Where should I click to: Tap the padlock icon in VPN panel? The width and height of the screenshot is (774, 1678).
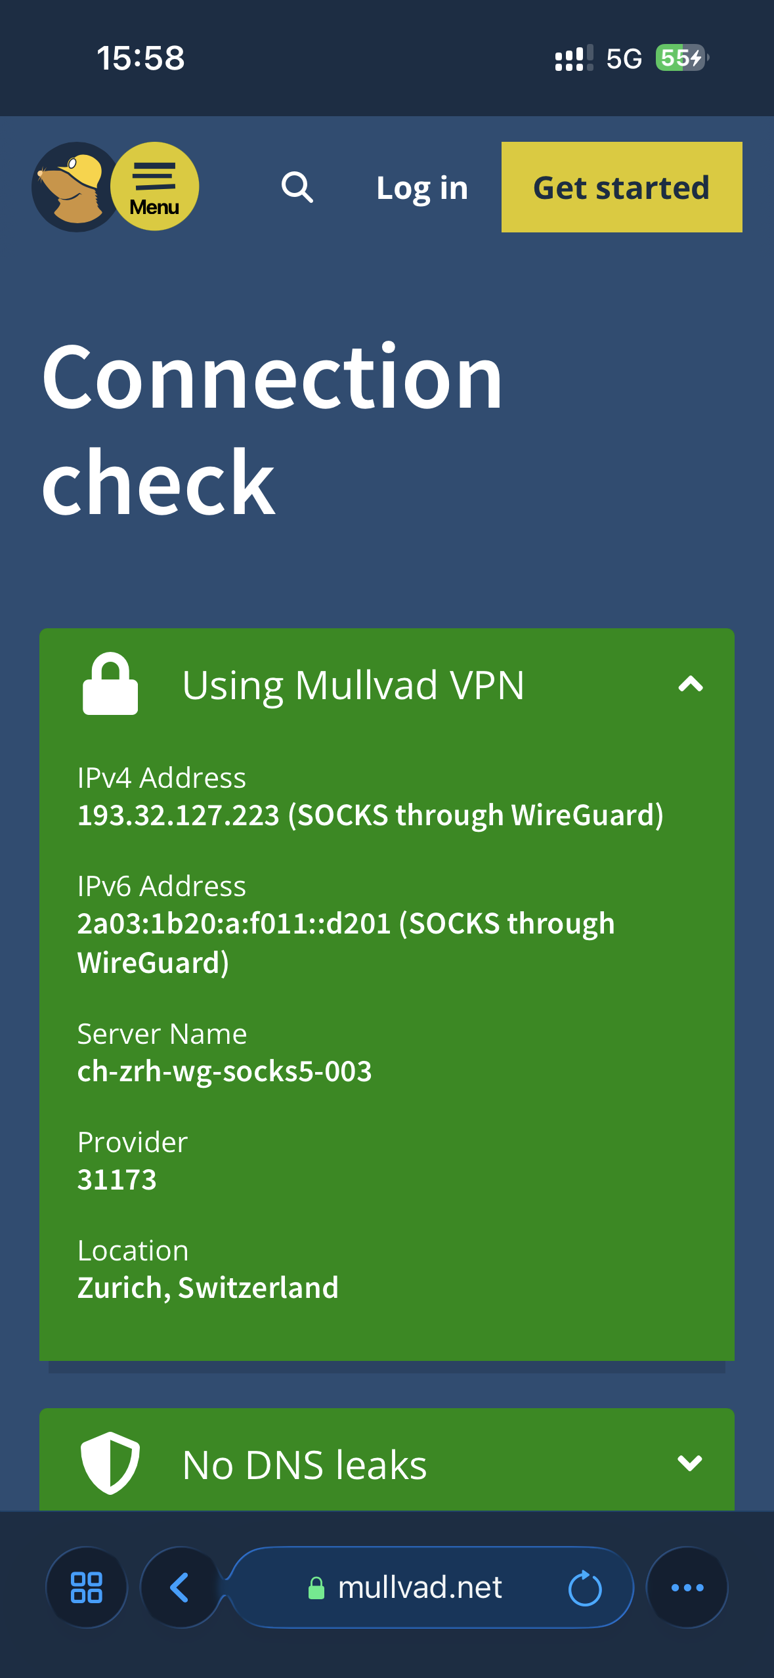[110, 683]
